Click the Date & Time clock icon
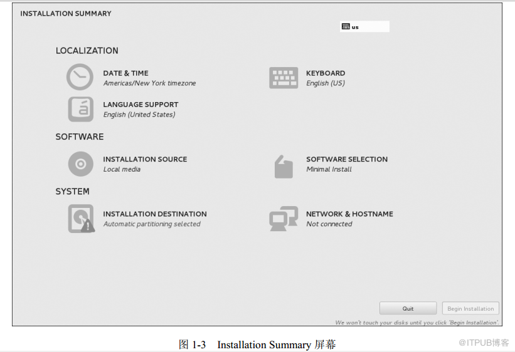 click(80, 77)
